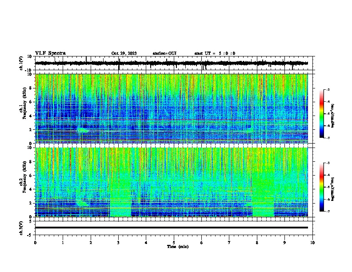Screen dimensions: 352x272
Task: Click the ch.1 spectrogram plot
Action: tap(172, 108)
